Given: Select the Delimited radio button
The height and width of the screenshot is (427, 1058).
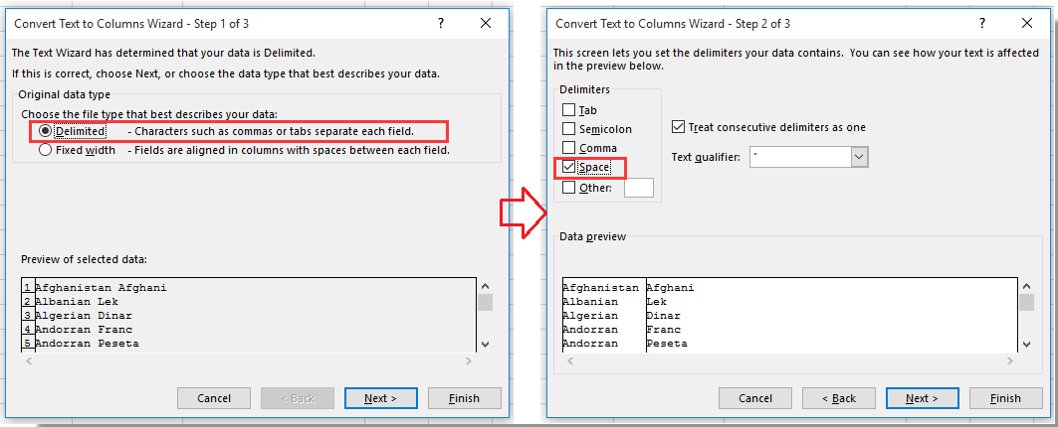Looking at the screenshot, I should pos(46,131).
